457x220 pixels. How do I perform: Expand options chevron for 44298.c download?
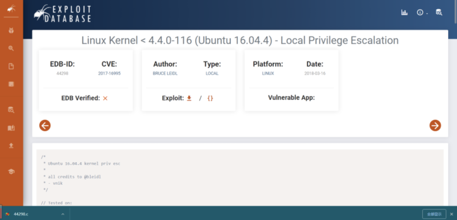tap(63, 214)
